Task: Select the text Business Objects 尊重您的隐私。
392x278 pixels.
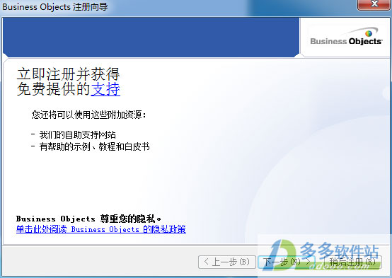Action: pos(88,219)
